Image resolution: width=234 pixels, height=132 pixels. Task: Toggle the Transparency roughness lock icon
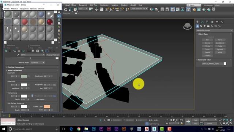pyautogui.click(x=33, y=96)
